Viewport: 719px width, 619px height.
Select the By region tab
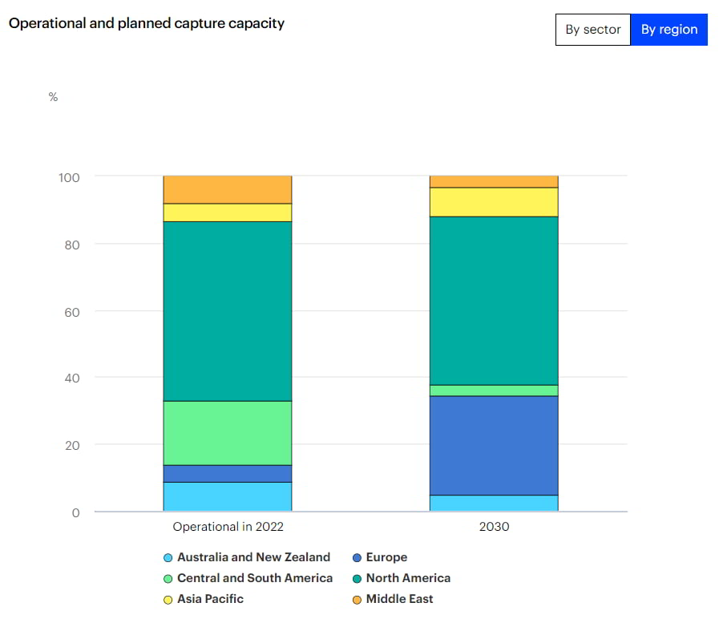click(669, 30)
